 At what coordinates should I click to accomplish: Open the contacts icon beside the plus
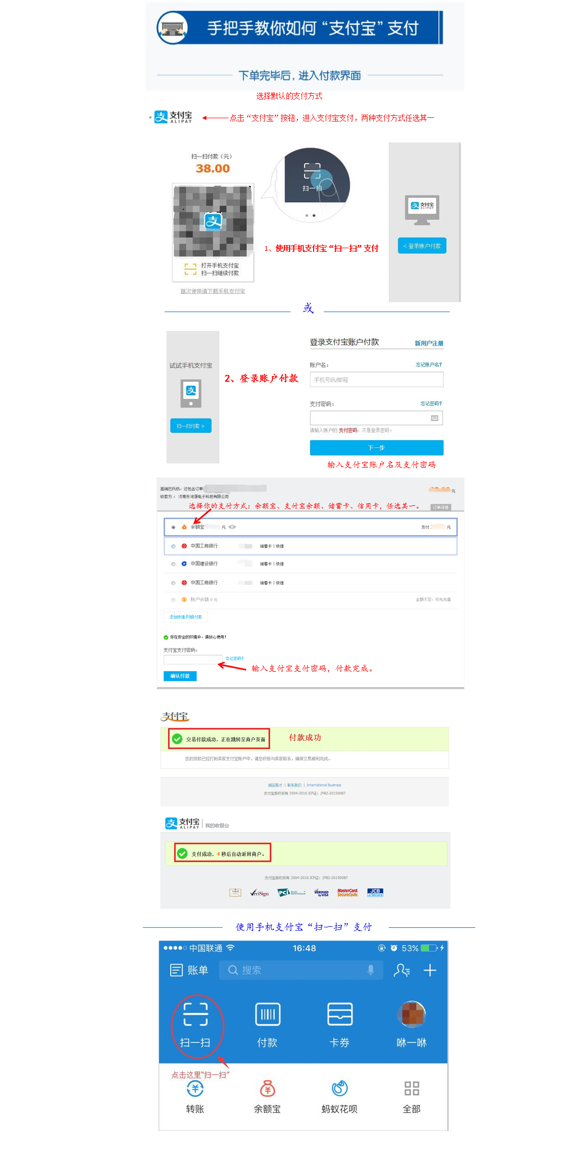click(402, 970)
